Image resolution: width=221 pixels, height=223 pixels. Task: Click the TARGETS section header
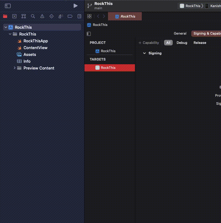(97, 59)
